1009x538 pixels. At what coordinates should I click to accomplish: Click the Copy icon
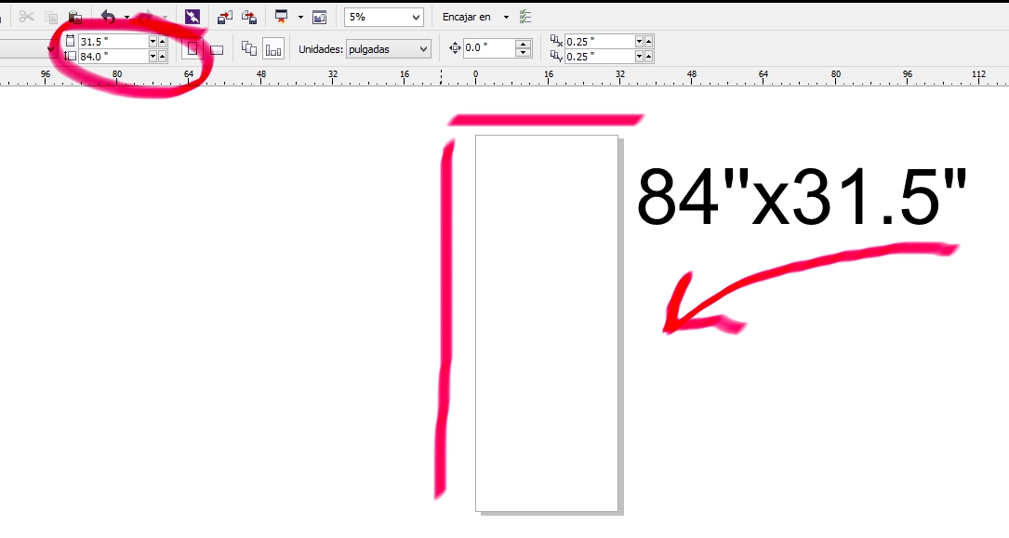click(x=51, y=17)
